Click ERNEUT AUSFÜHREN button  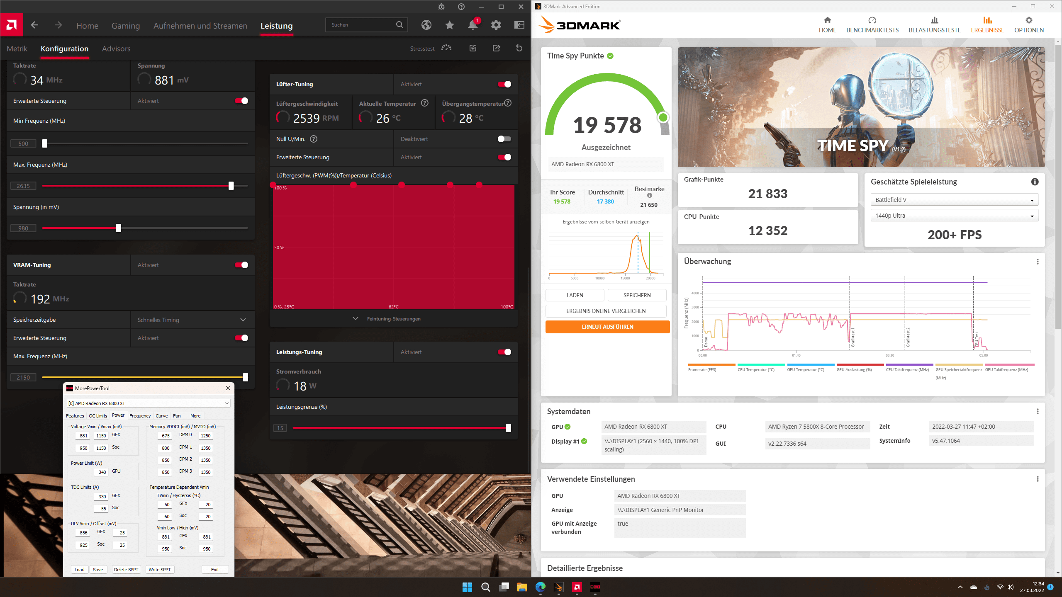[x=608, y=327]
